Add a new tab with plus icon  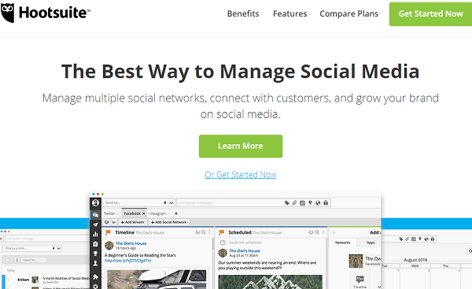[176, 213]
